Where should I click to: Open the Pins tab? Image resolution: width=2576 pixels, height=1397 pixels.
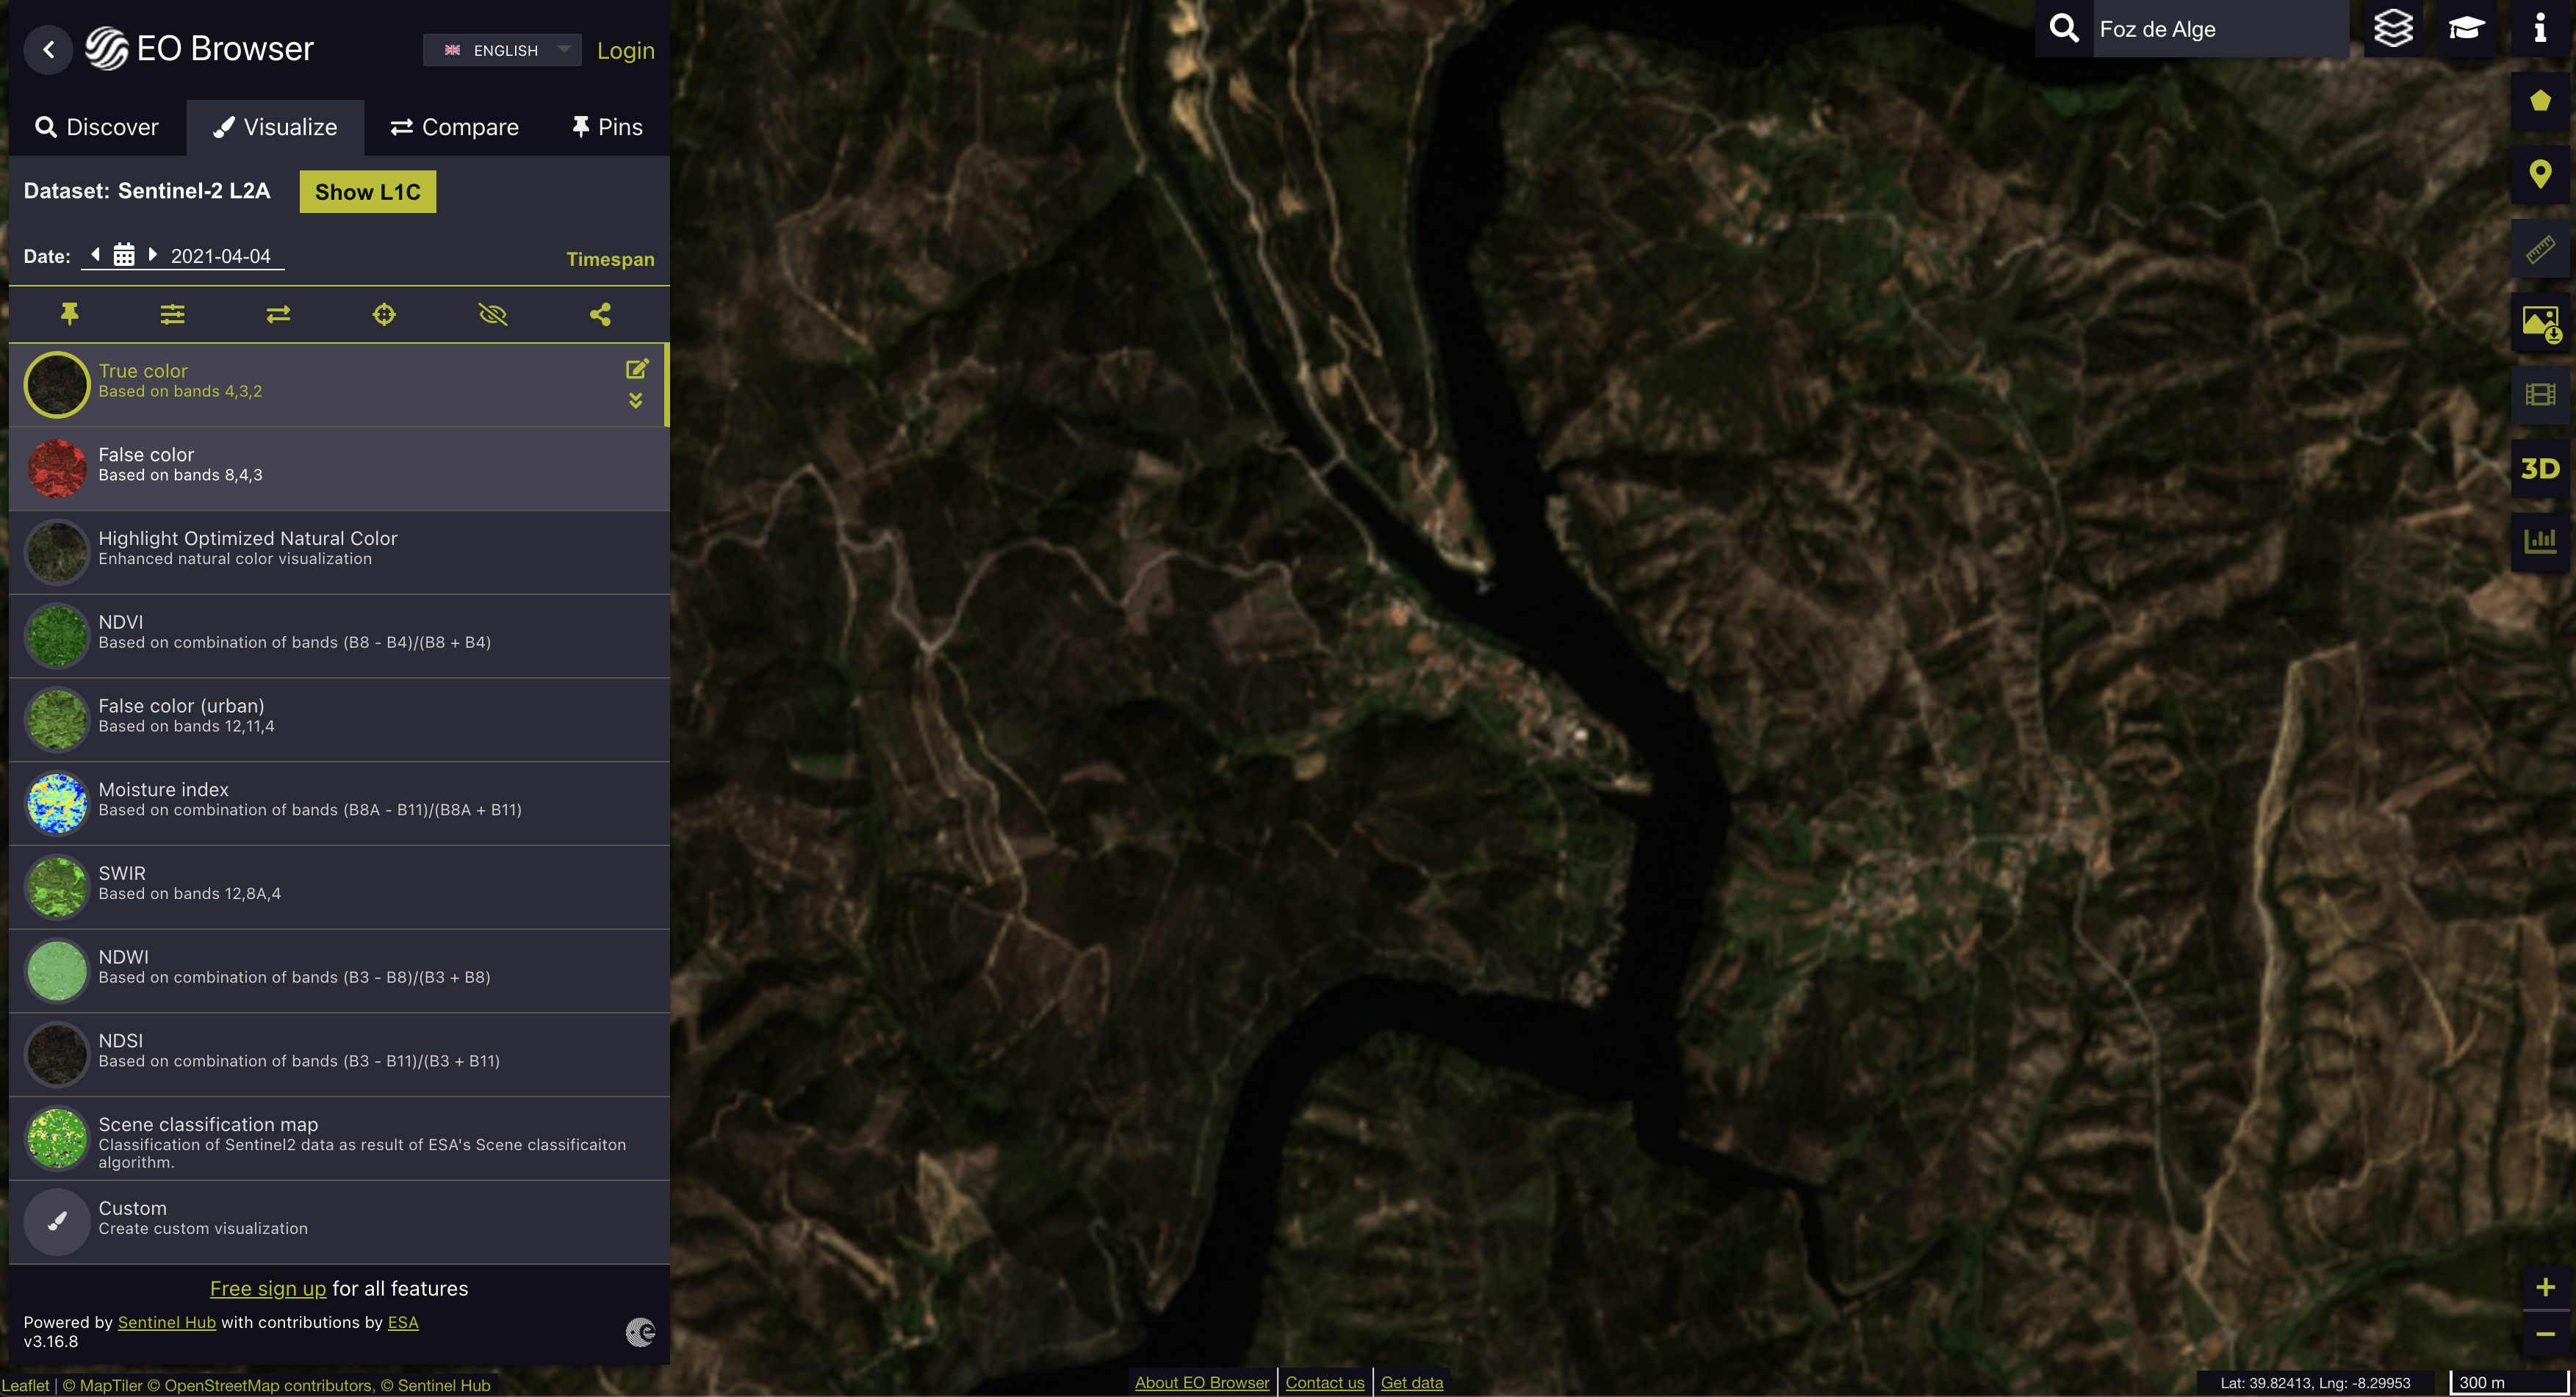tap(606, 127)
